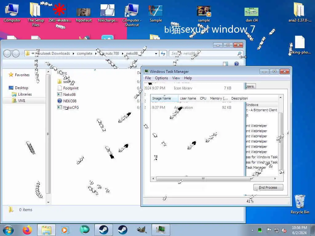Expand the arrow after 'Soulseek Downloads' in breadcrumb
The height and width of the screenshot is (236, 315).
(73, 53)
